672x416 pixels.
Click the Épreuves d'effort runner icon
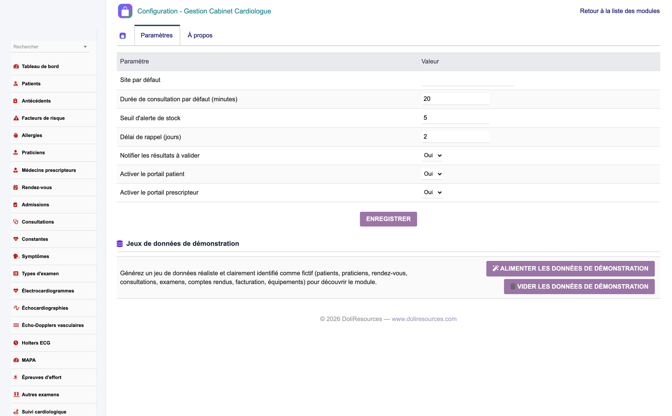tap(16, 378)
